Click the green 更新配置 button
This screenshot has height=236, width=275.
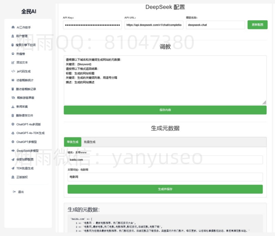pos(257,25)
